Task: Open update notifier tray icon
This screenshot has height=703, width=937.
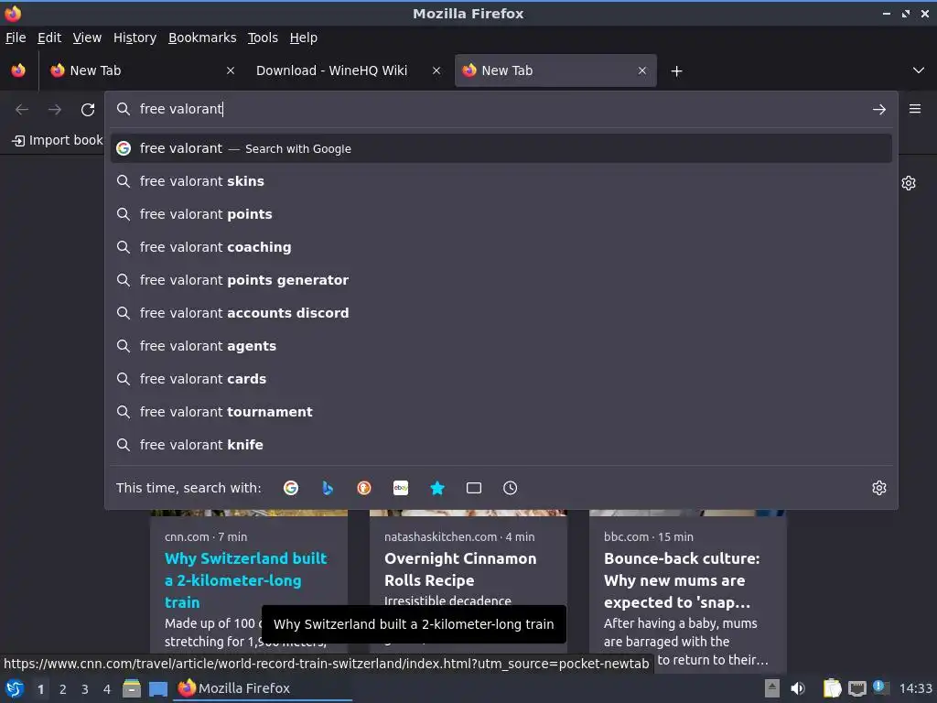Action: click(880, 687)
